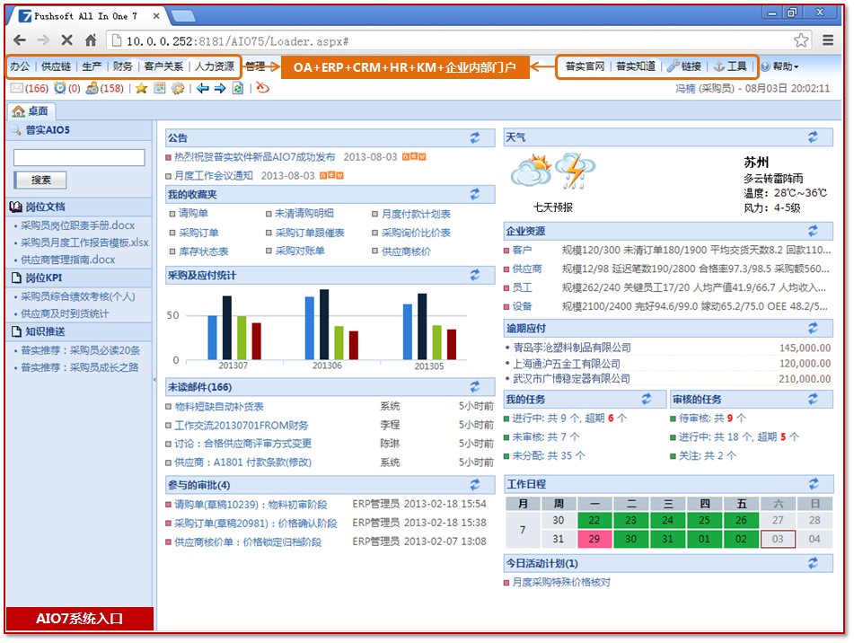The image size is (854, 643).
Task: Open the 普实知道 menu item
Action: (636, 66)
